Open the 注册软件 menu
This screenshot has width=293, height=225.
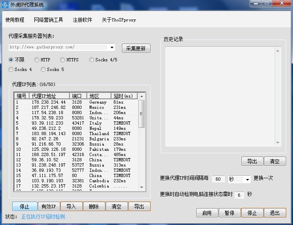tap(82, 20)
